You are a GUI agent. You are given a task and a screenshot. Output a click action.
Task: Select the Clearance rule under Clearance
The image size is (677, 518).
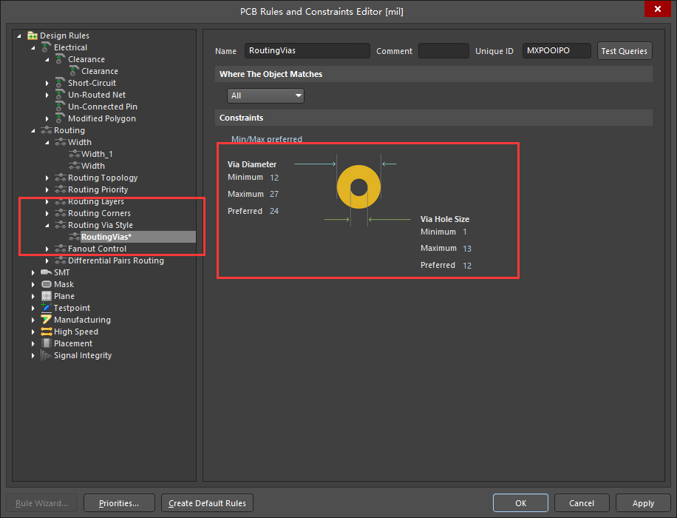point(100,71)
